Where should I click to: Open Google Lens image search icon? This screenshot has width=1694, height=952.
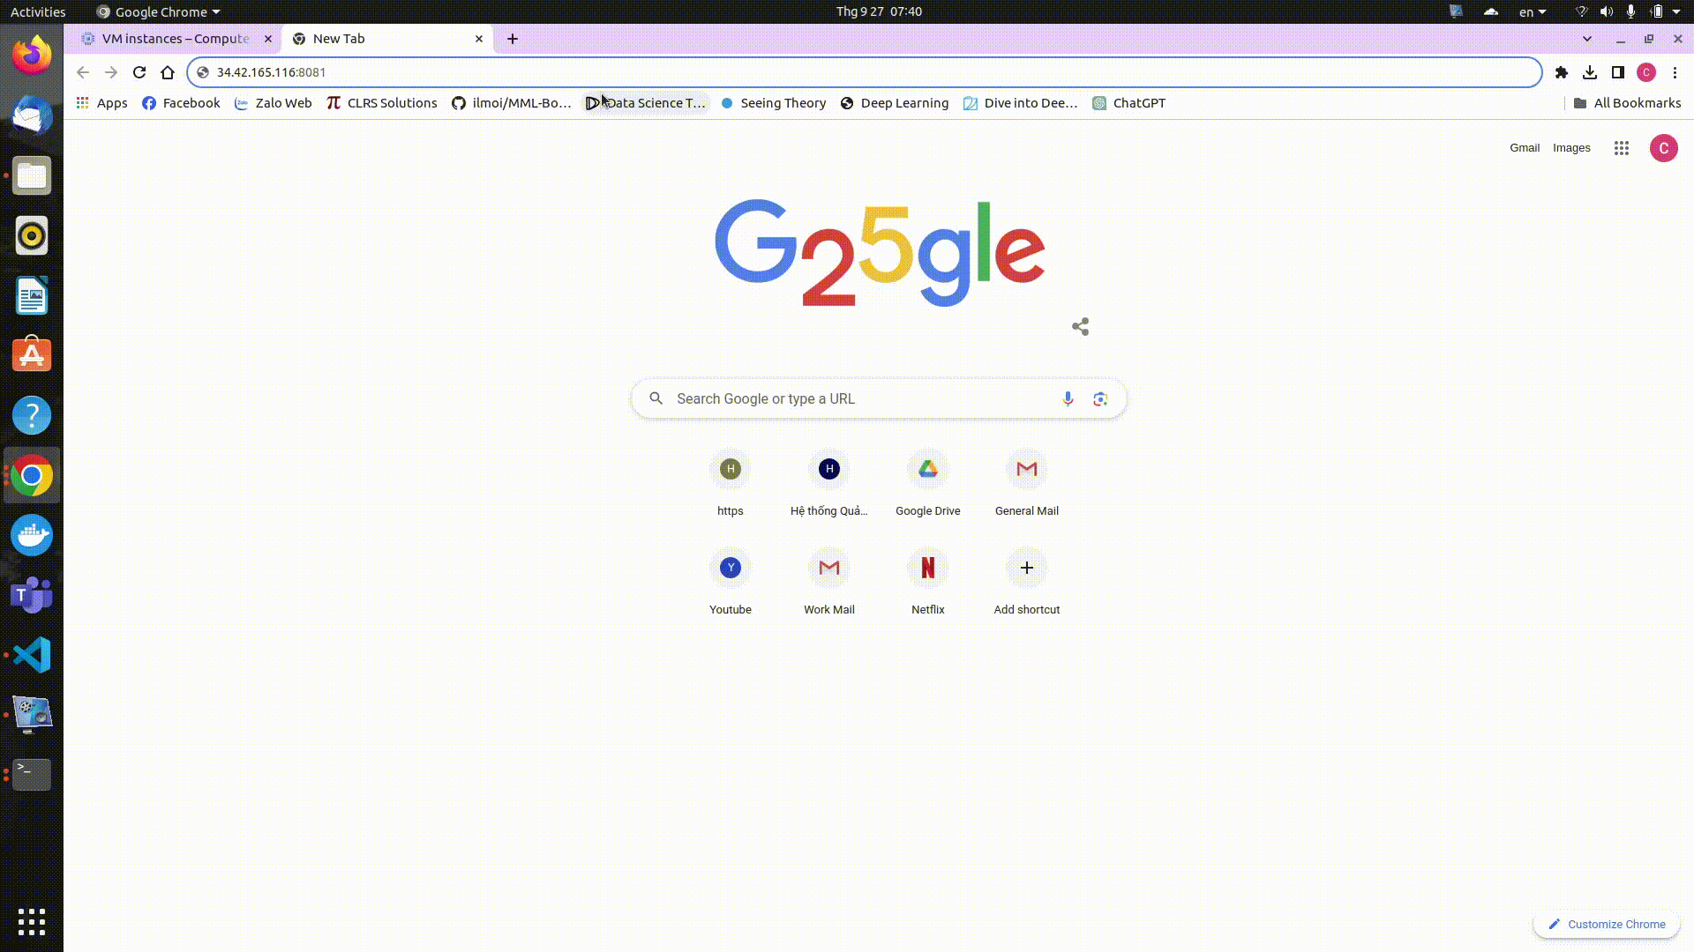[1100, 398]
